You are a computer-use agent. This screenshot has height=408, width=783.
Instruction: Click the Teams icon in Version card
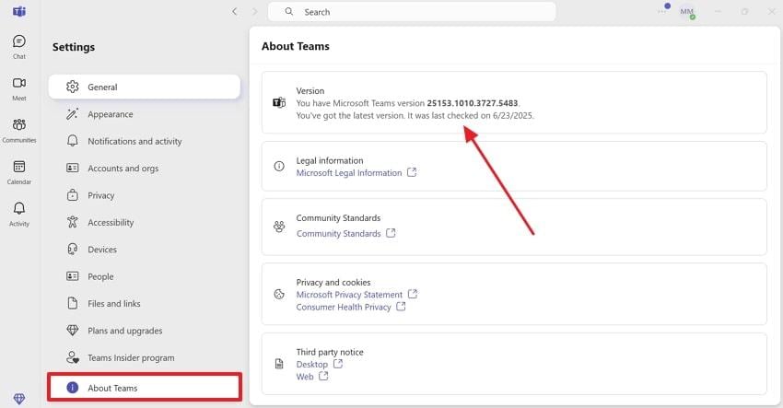click(279, 102)
